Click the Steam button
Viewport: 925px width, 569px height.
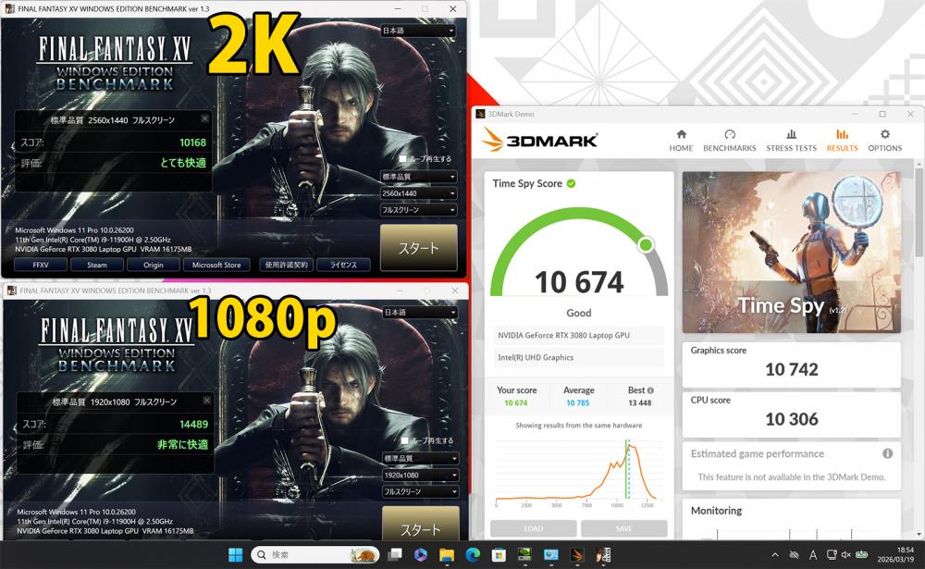pos(97,265)
